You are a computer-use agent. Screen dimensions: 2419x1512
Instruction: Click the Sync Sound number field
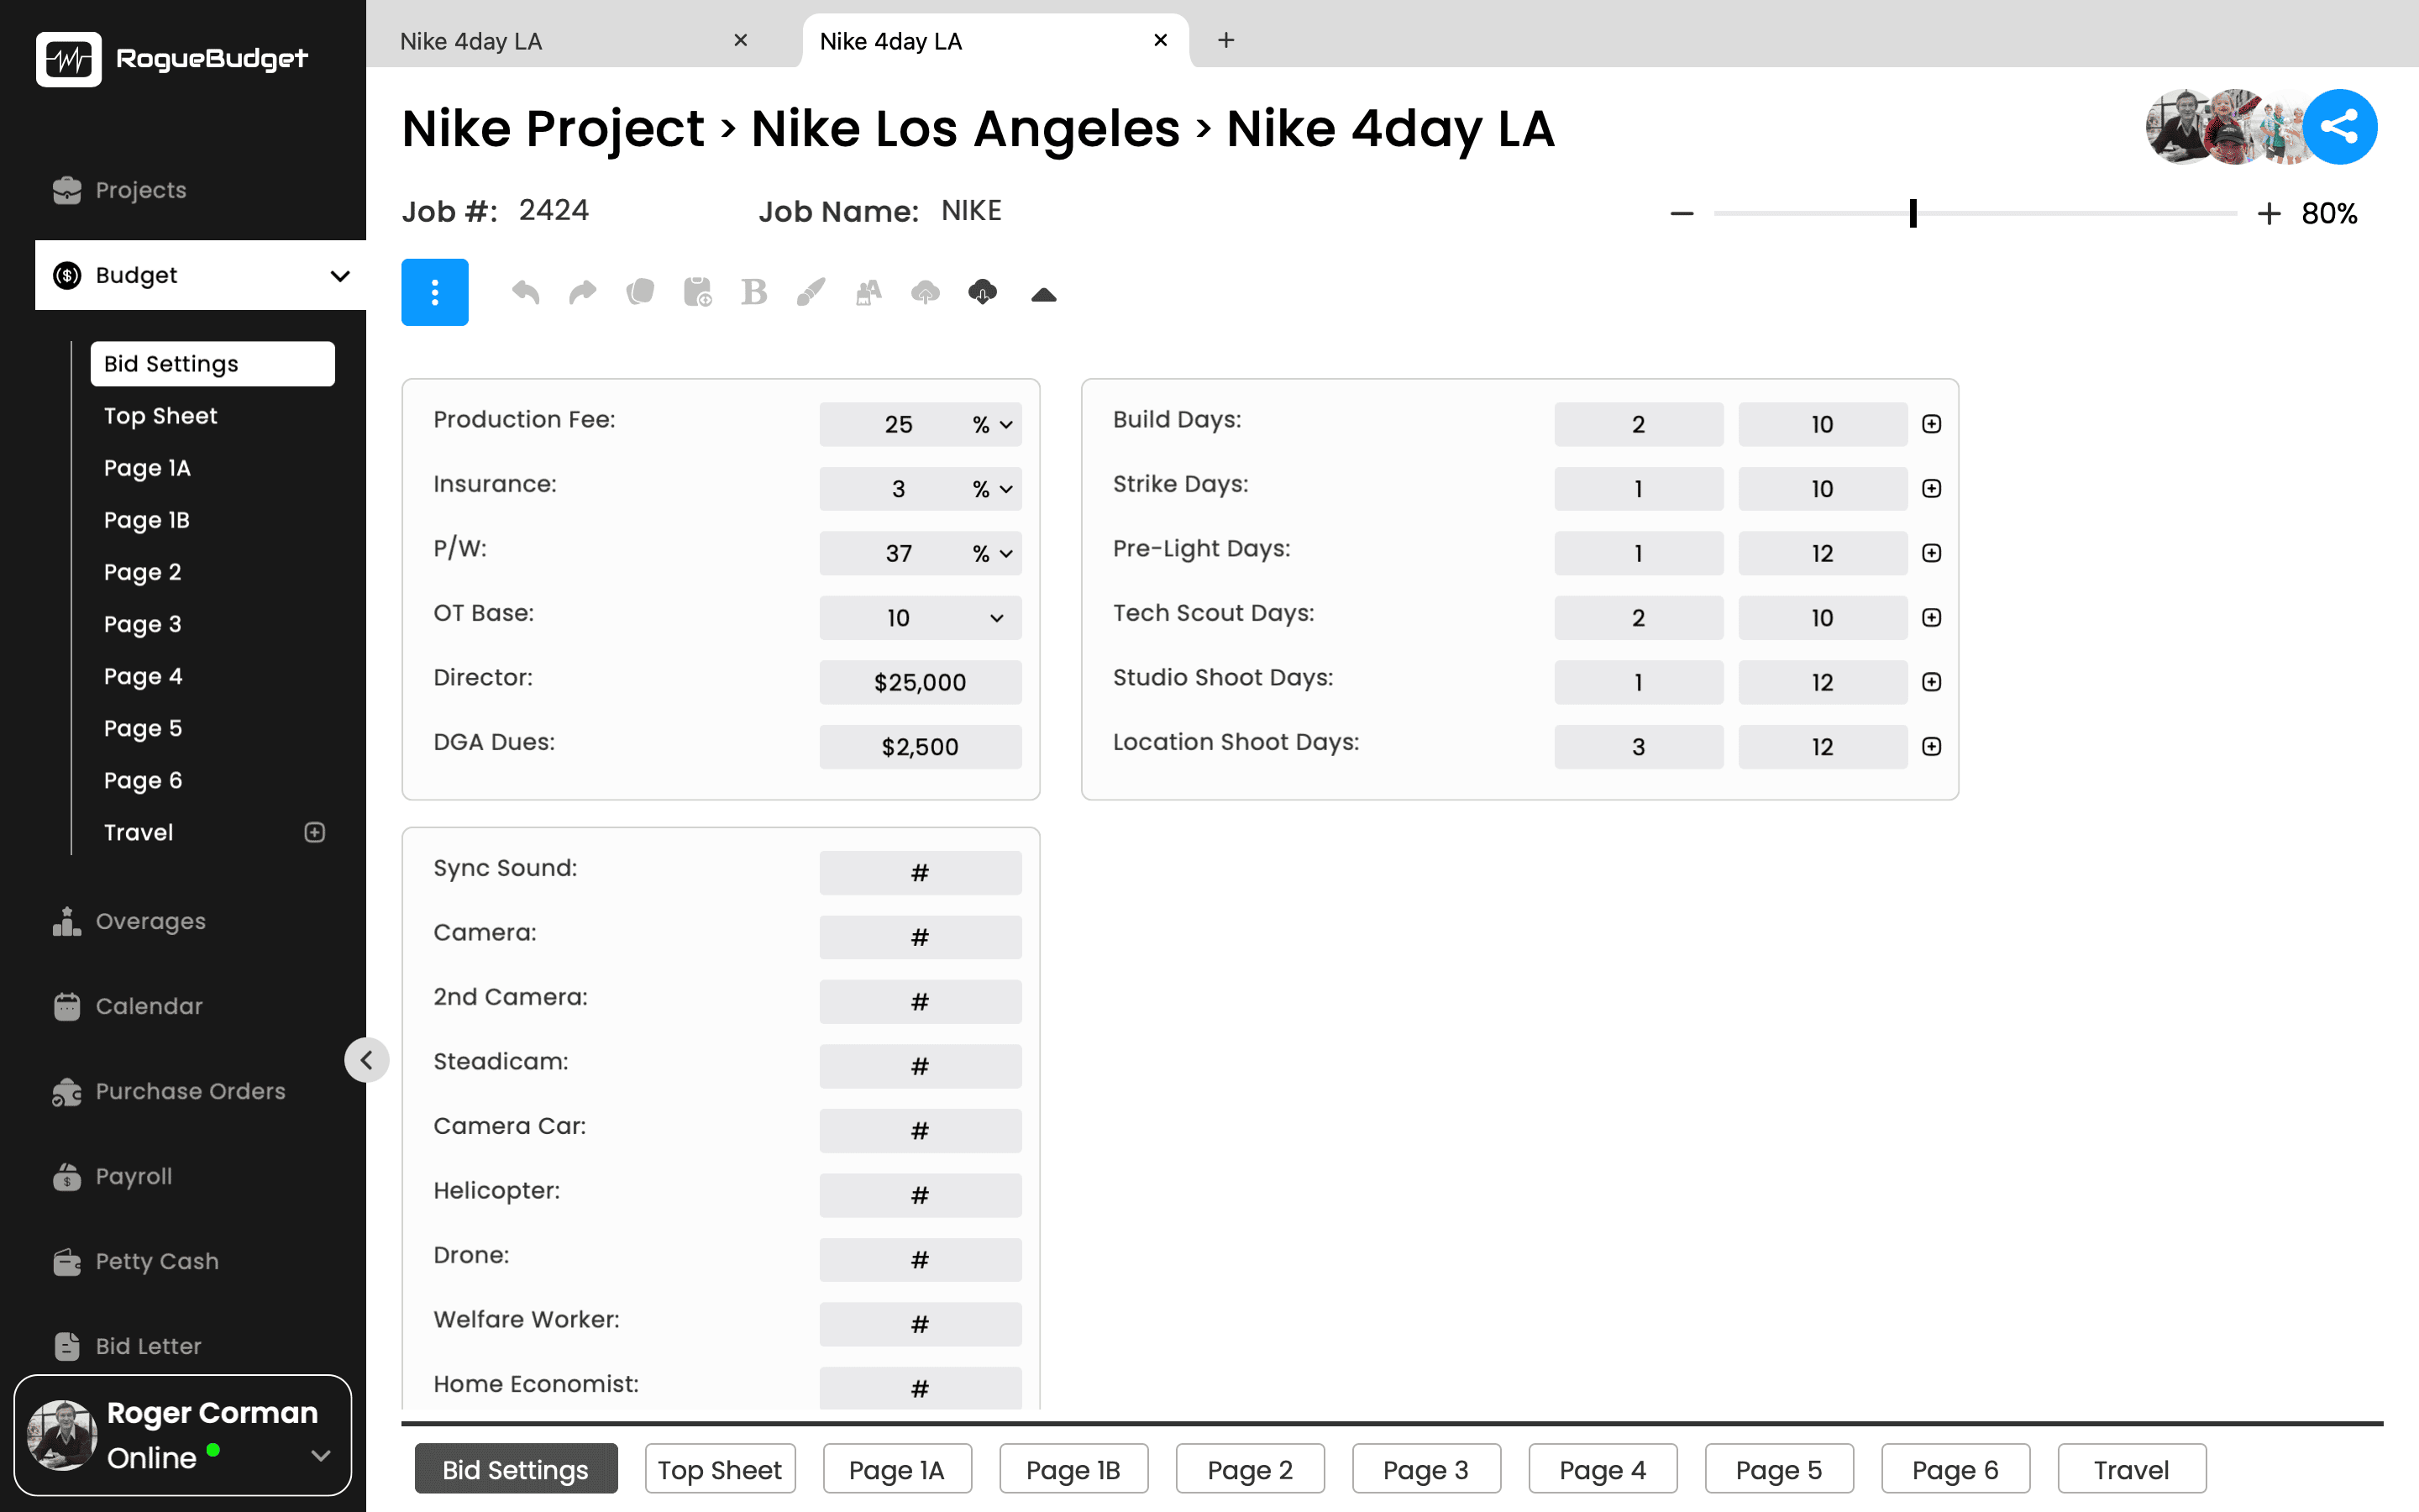(920, 873)
